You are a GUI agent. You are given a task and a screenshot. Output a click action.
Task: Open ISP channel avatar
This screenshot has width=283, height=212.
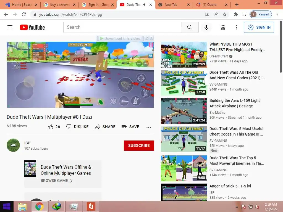point(13,145)
